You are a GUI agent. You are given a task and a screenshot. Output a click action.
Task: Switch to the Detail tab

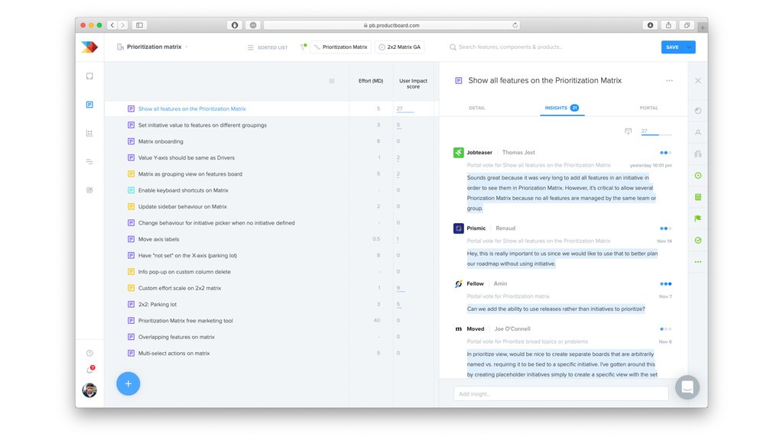point(476,108)
